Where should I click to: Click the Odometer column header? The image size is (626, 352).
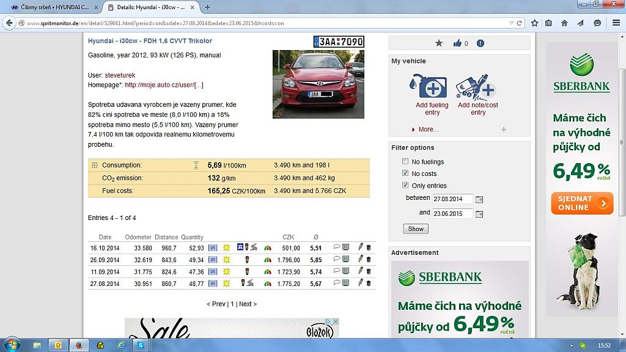(x=138, y=237)
